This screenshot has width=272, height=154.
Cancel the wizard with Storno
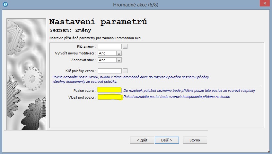point(195,140)
